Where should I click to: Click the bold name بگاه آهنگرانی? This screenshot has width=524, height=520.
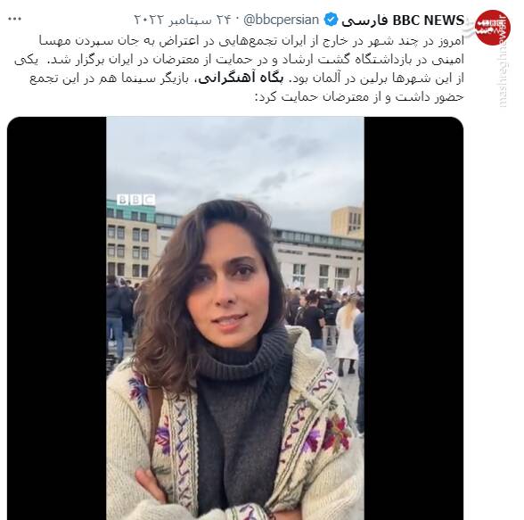pyautogui.click(x=241, y=78)
